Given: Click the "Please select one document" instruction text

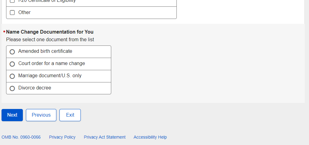Looking at the screenshot, I should (x=50, y=40).
